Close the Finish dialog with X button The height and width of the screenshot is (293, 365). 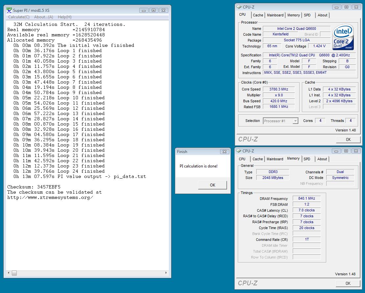tap(225, 152)
